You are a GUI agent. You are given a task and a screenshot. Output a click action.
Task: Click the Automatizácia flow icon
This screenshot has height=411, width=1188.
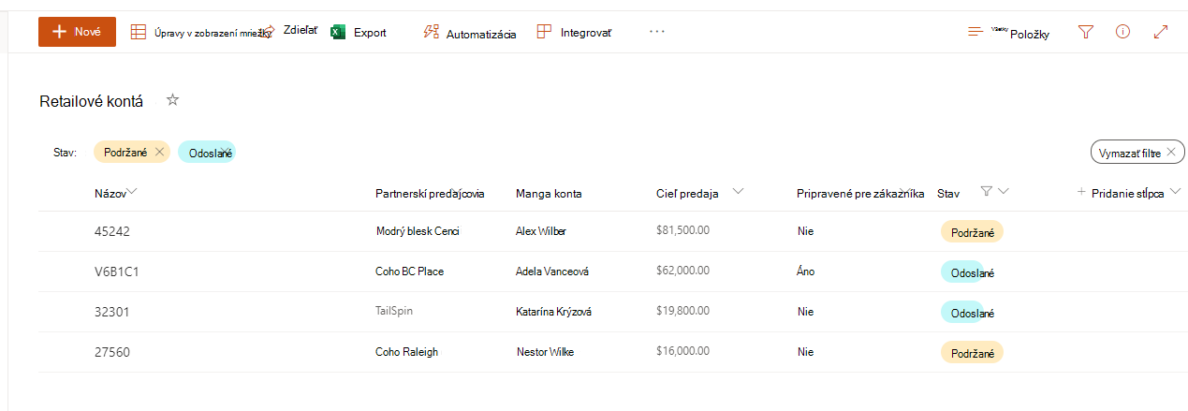(x=432, y=33)
